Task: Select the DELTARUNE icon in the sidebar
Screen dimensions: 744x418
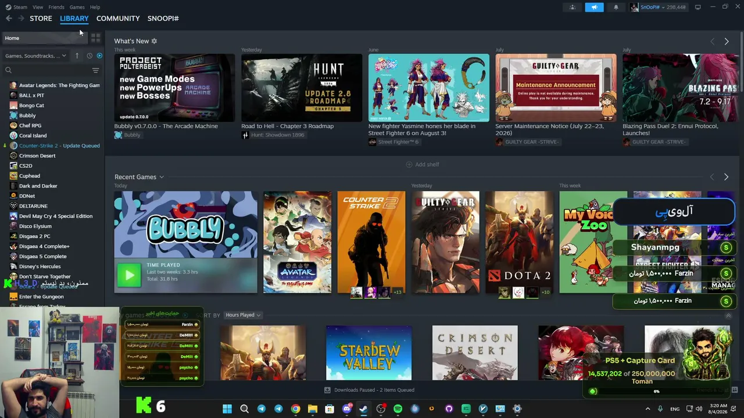Action: coord(13,206)
